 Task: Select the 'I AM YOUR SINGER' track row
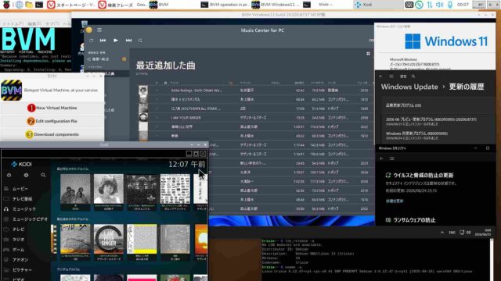256,118
